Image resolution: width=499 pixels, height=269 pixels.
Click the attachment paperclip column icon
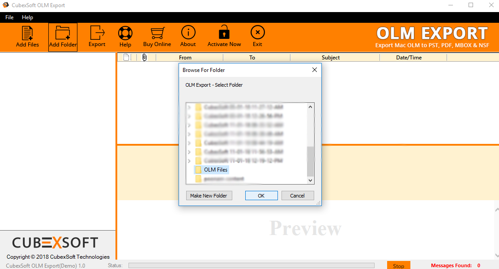coord(145,58)
